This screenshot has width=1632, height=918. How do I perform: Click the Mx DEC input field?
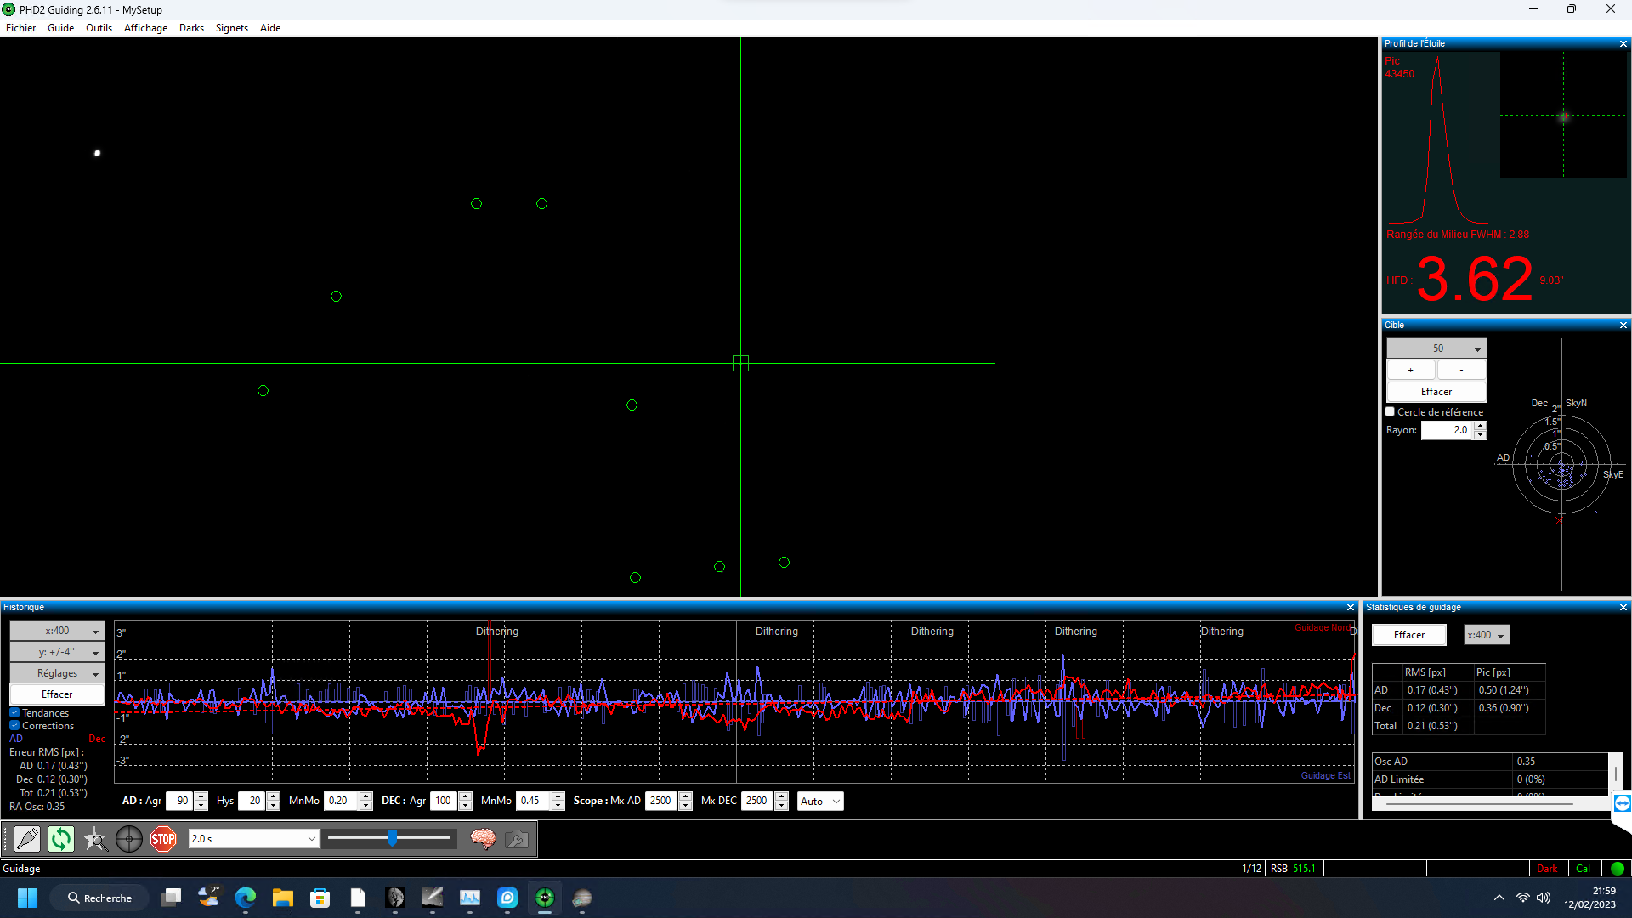[757, 801]
